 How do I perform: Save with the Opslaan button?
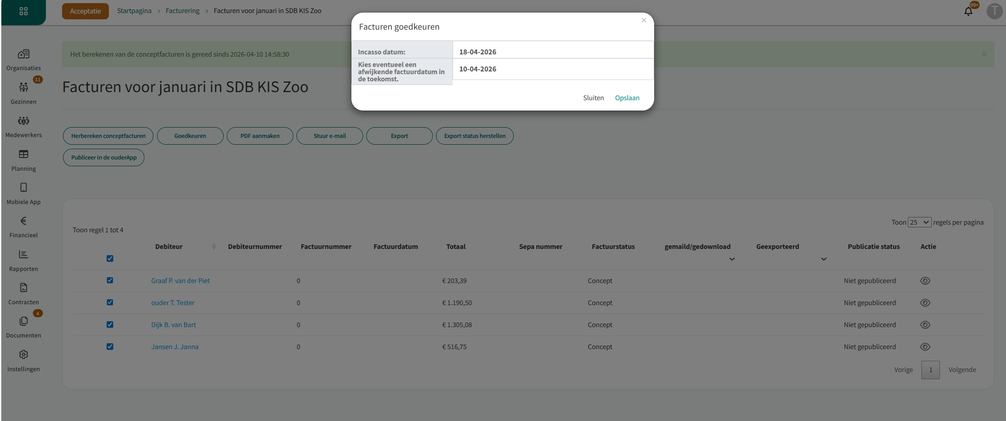(627, 98)
